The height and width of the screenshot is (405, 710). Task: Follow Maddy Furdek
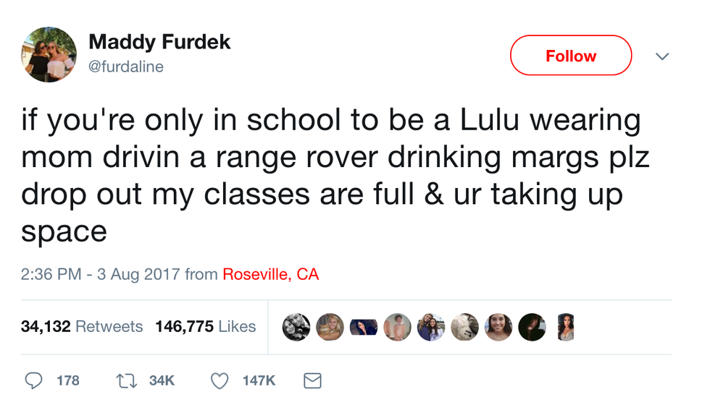point(571,56)
